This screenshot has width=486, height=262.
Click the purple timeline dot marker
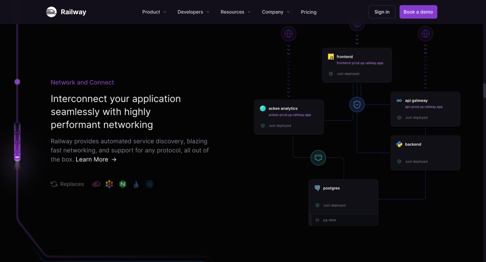click(x=18, y=82)
